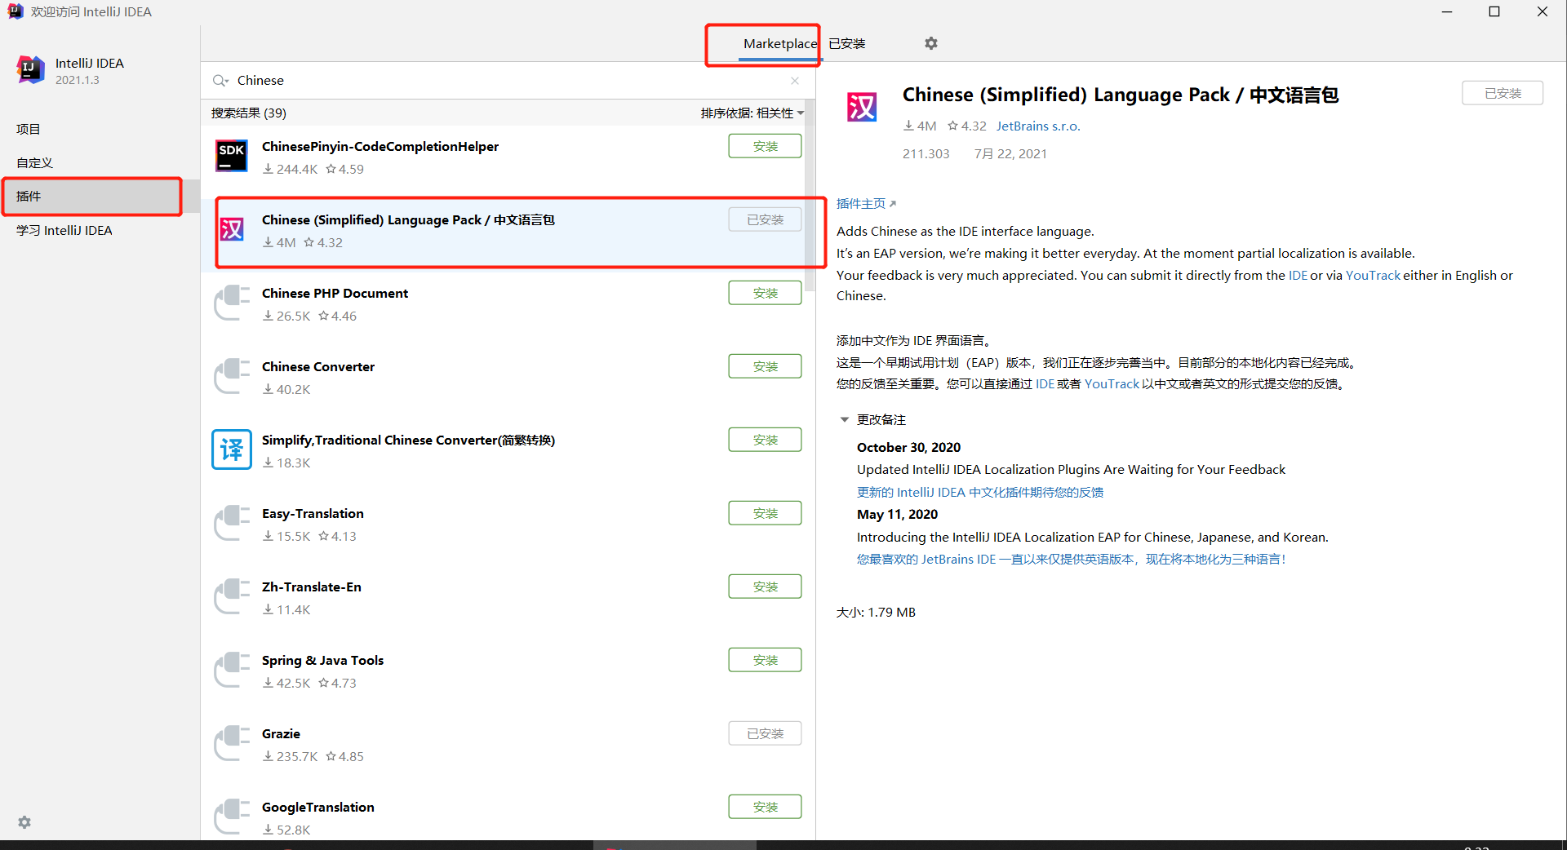This screenshot has width=1567, height=850.
Task: Open 学习 IntelliJ IDEA section
Action: pos(64,231)
